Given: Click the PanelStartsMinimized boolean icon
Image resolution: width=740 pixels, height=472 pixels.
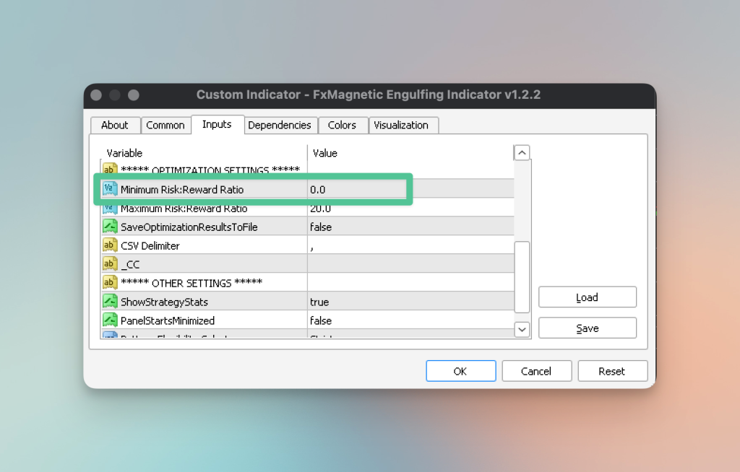Looking at the screenshot, I should [x=110, y=320].
